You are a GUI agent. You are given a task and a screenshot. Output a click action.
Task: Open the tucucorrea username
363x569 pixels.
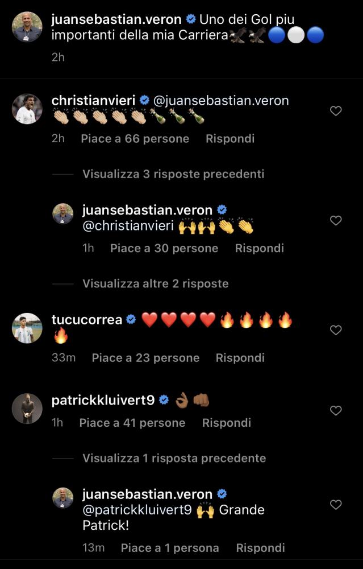point(87,320)
